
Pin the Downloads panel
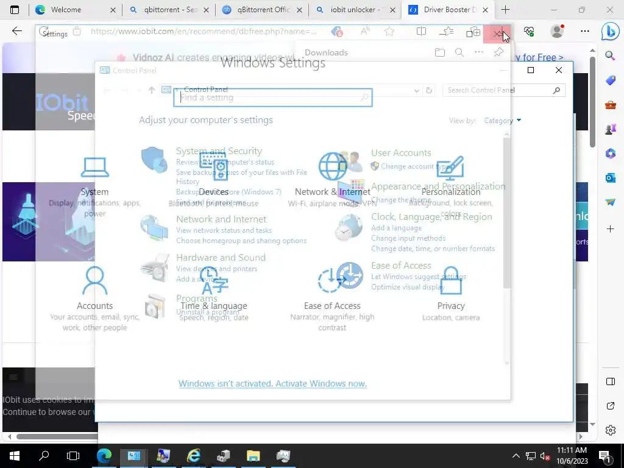[498, 52]
